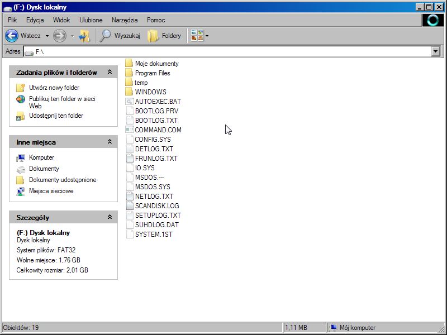The height and width of the screenshot is (335, 447).
Task: Open the forward history dropdown arrow
Action: point(73,36)
